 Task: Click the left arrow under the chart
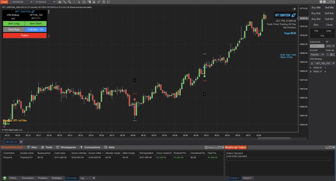click(x=2, y=139)
